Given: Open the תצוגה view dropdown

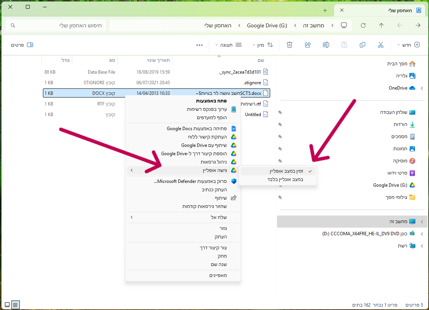Looking at the screenshot, I should click(229, 45).
